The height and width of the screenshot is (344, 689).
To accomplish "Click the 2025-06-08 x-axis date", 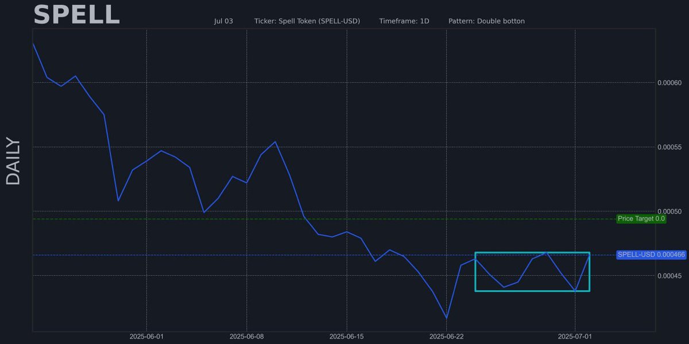I will (x=246, y=337).
